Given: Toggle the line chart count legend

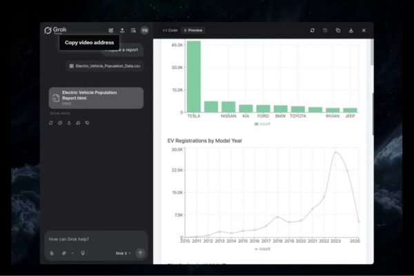Looking at the screenshot, I should click(x=262, y=249).
